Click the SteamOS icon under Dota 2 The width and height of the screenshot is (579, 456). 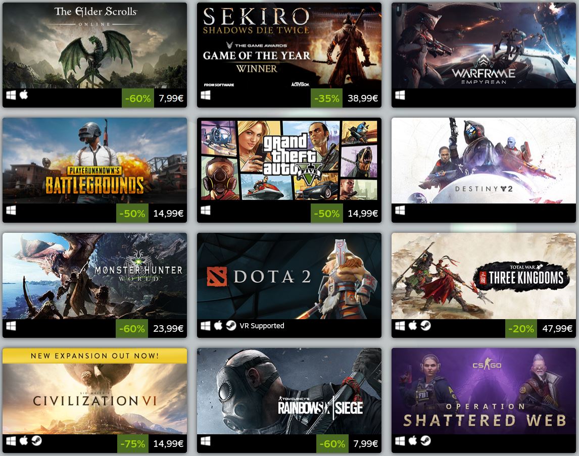coord(231,325)
